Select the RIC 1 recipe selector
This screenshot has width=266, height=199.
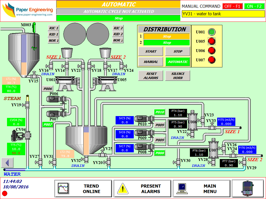tap(53, 28)
